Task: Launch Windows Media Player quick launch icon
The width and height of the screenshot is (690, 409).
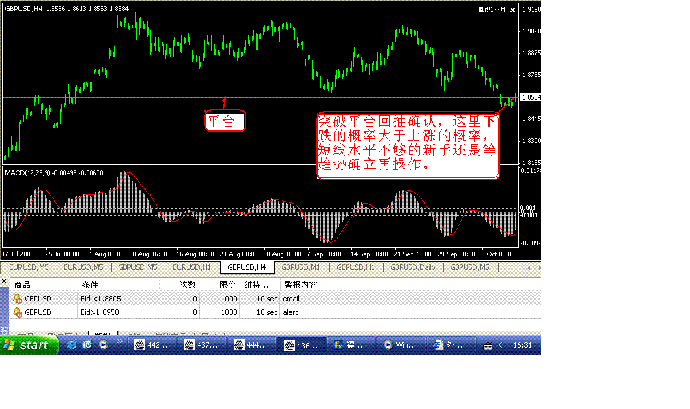Action: (x=104, y=345)
